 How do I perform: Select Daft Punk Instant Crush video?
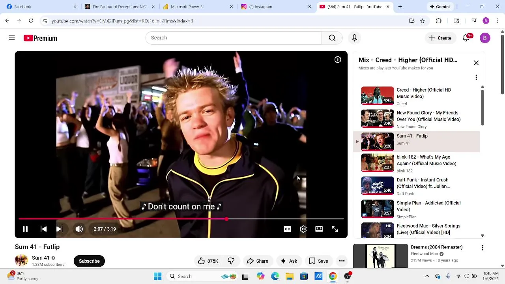(x=417, y=186)
